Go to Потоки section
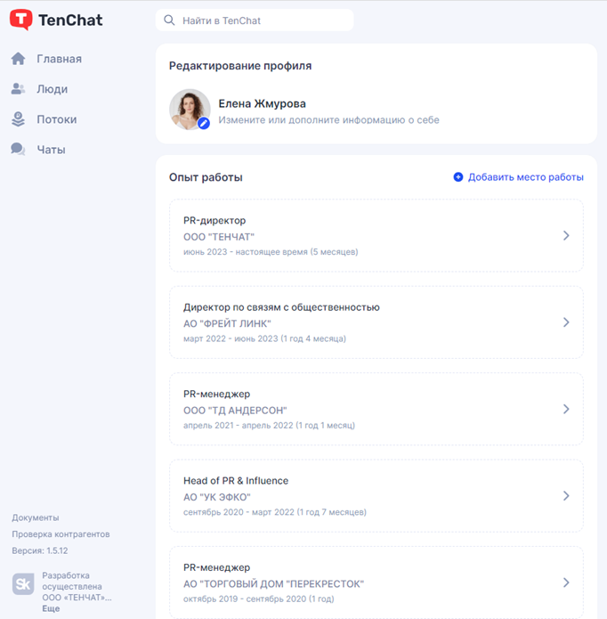The width and height of the screenshot is (607, 619). (57, 119)
